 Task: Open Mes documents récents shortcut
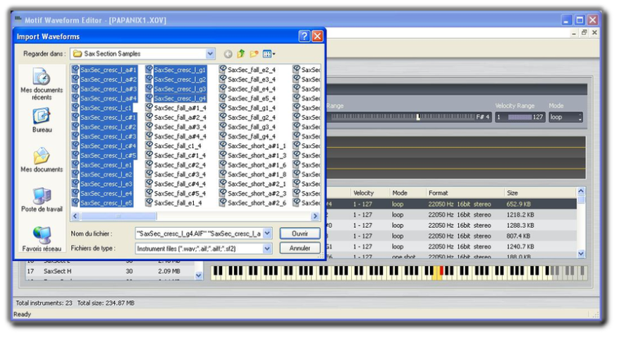tap(42, 84)
